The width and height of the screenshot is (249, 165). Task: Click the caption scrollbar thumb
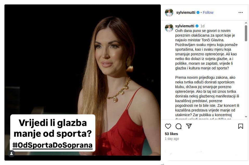point(246,33)
